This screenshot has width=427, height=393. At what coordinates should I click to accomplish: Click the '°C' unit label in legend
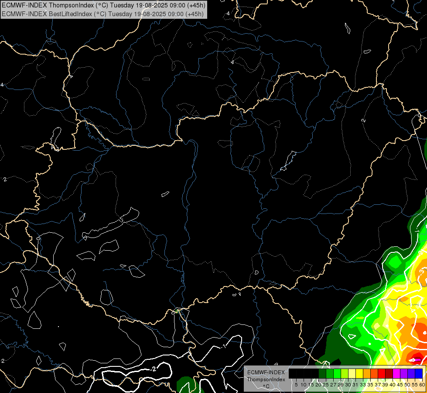tap(266, 386)
